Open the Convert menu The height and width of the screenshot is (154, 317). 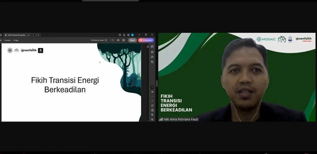(x=7, y=40)
